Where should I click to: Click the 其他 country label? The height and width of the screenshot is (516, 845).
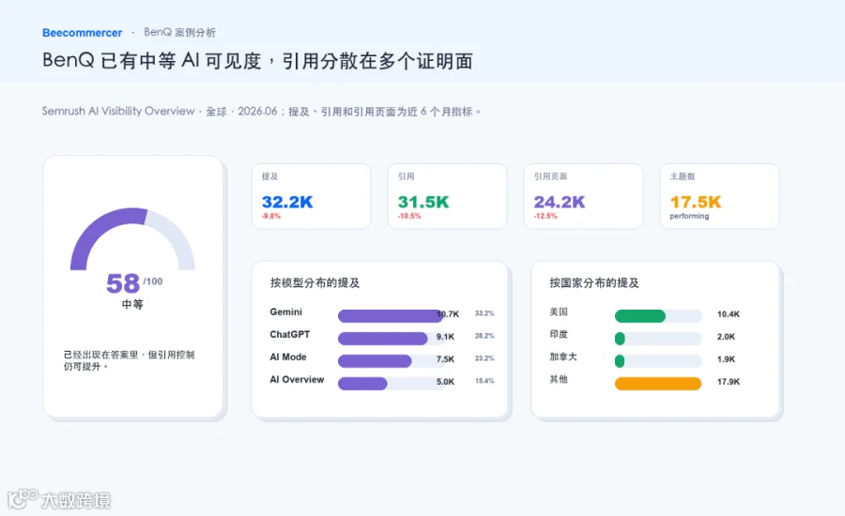559,380
